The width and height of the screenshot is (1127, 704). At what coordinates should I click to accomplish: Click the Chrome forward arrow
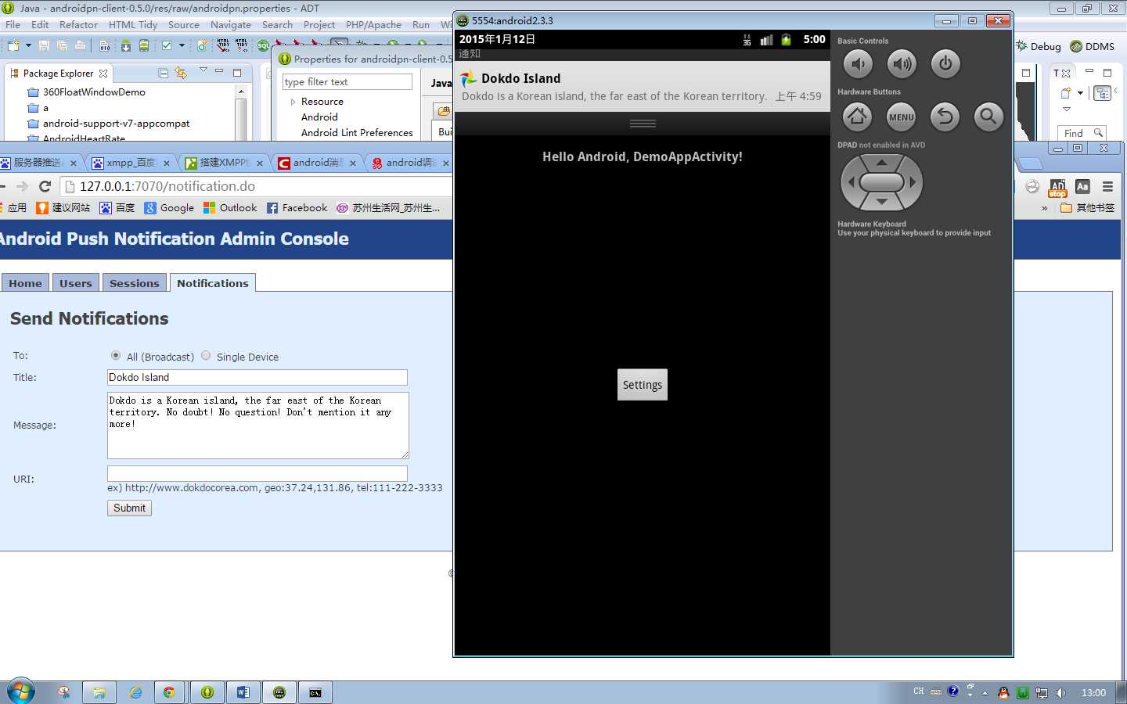tap(22, 186)
